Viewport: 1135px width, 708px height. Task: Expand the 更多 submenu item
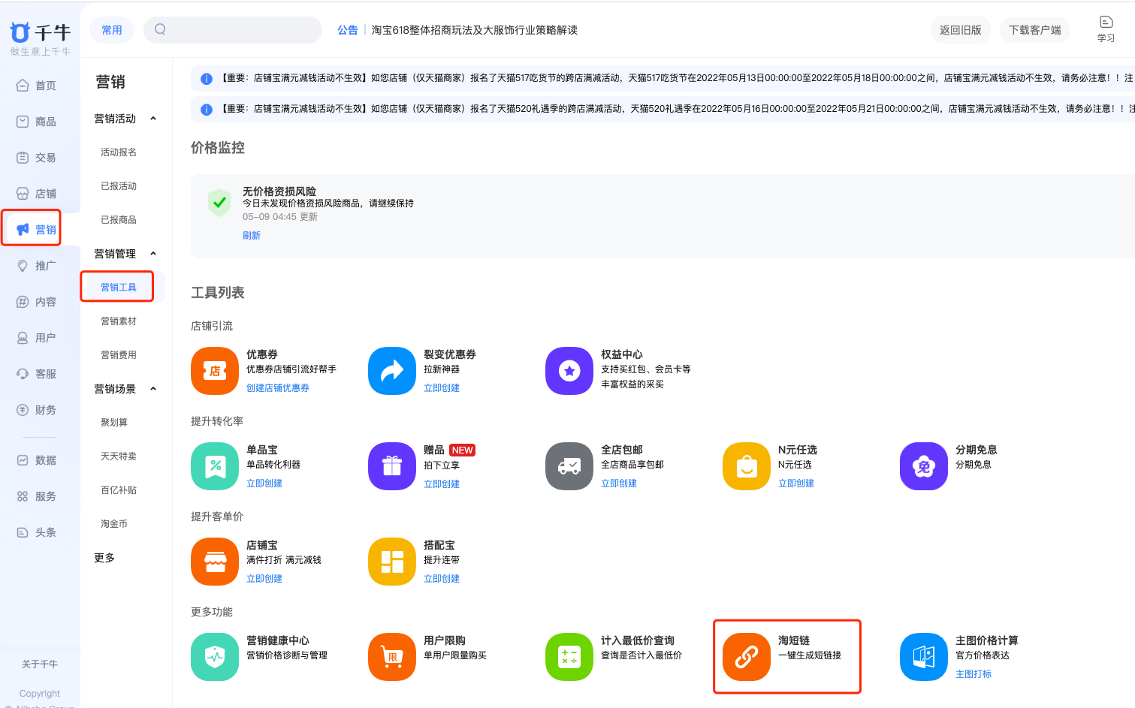(x=104, y=558)
